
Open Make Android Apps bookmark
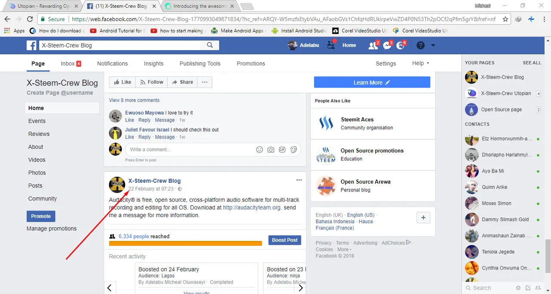[238, 31]
